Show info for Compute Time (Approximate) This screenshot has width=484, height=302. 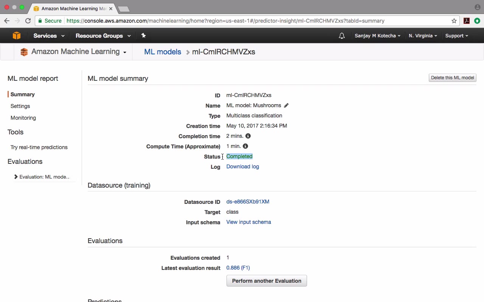pos(245,146)
